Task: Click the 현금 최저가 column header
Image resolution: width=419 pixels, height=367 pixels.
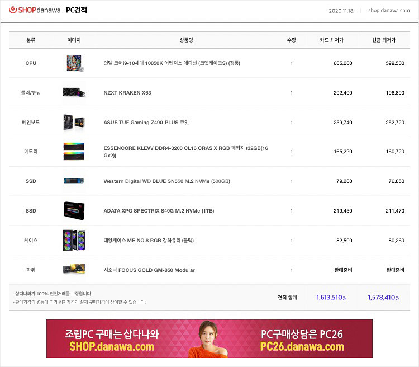Action: [384, 40]
